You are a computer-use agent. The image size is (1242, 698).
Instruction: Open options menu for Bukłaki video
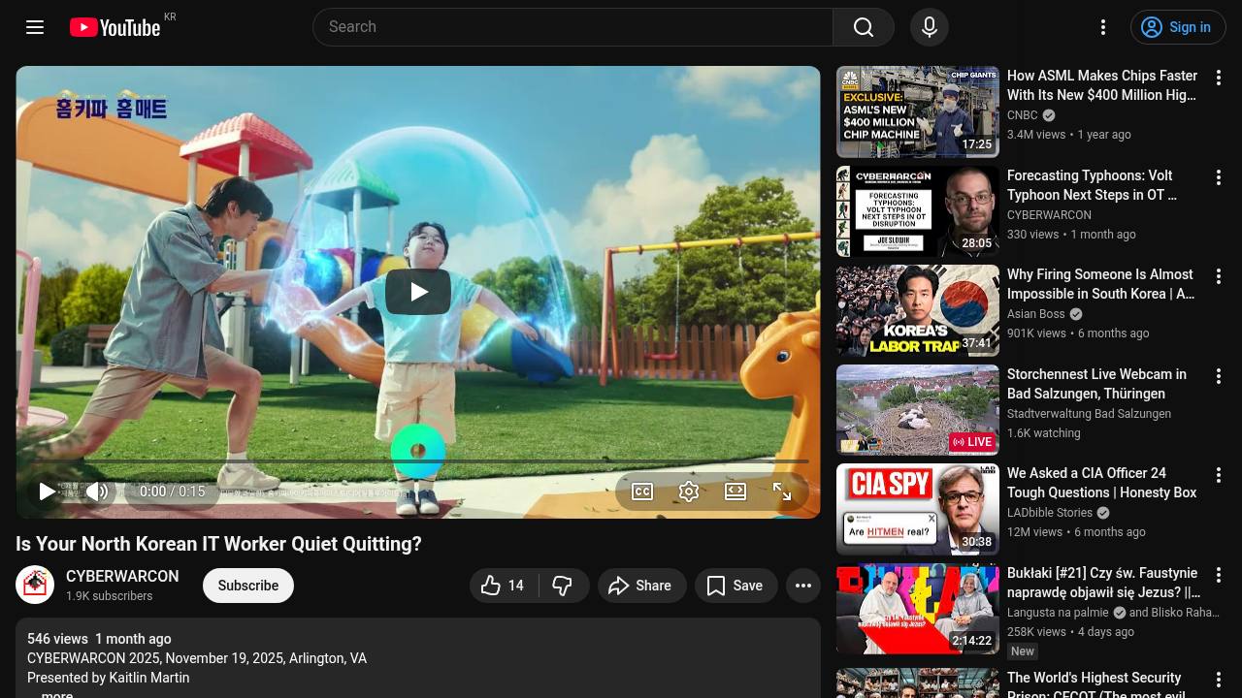[1219, 575]
